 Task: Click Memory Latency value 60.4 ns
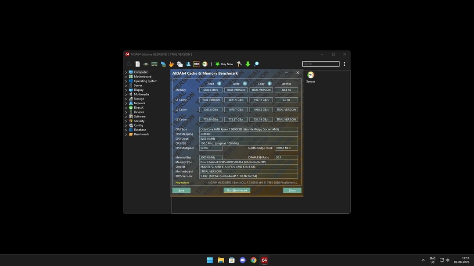click(286, 90)
